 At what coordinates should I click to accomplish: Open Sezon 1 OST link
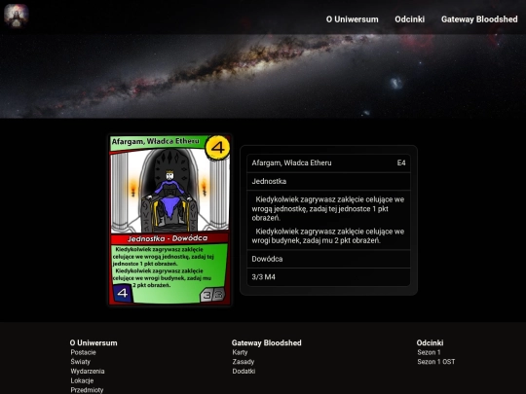[436, 362]
